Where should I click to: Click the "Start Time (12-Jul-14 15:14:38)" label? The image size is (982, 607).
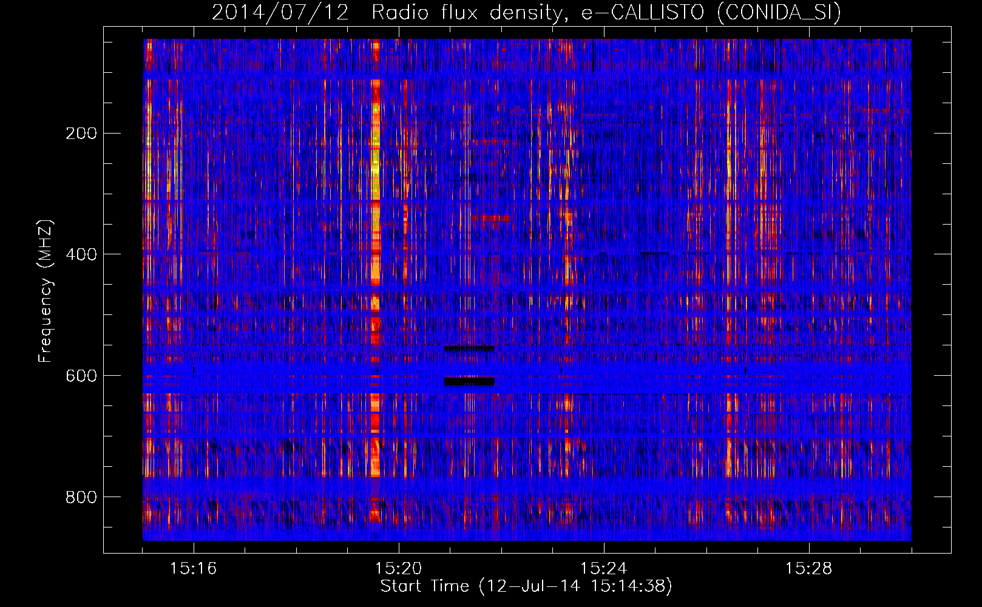pyautogui.click(x=526, y=586)
